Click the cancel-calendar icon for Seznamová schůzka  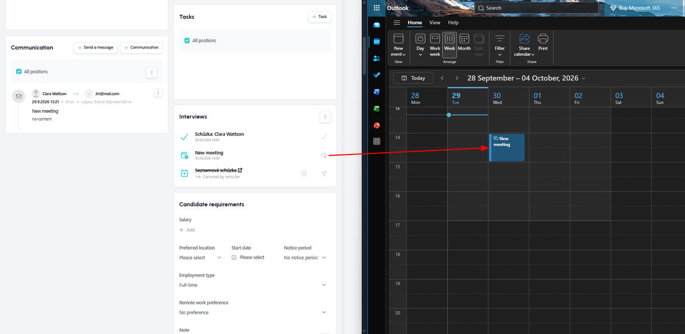point(304,173)
